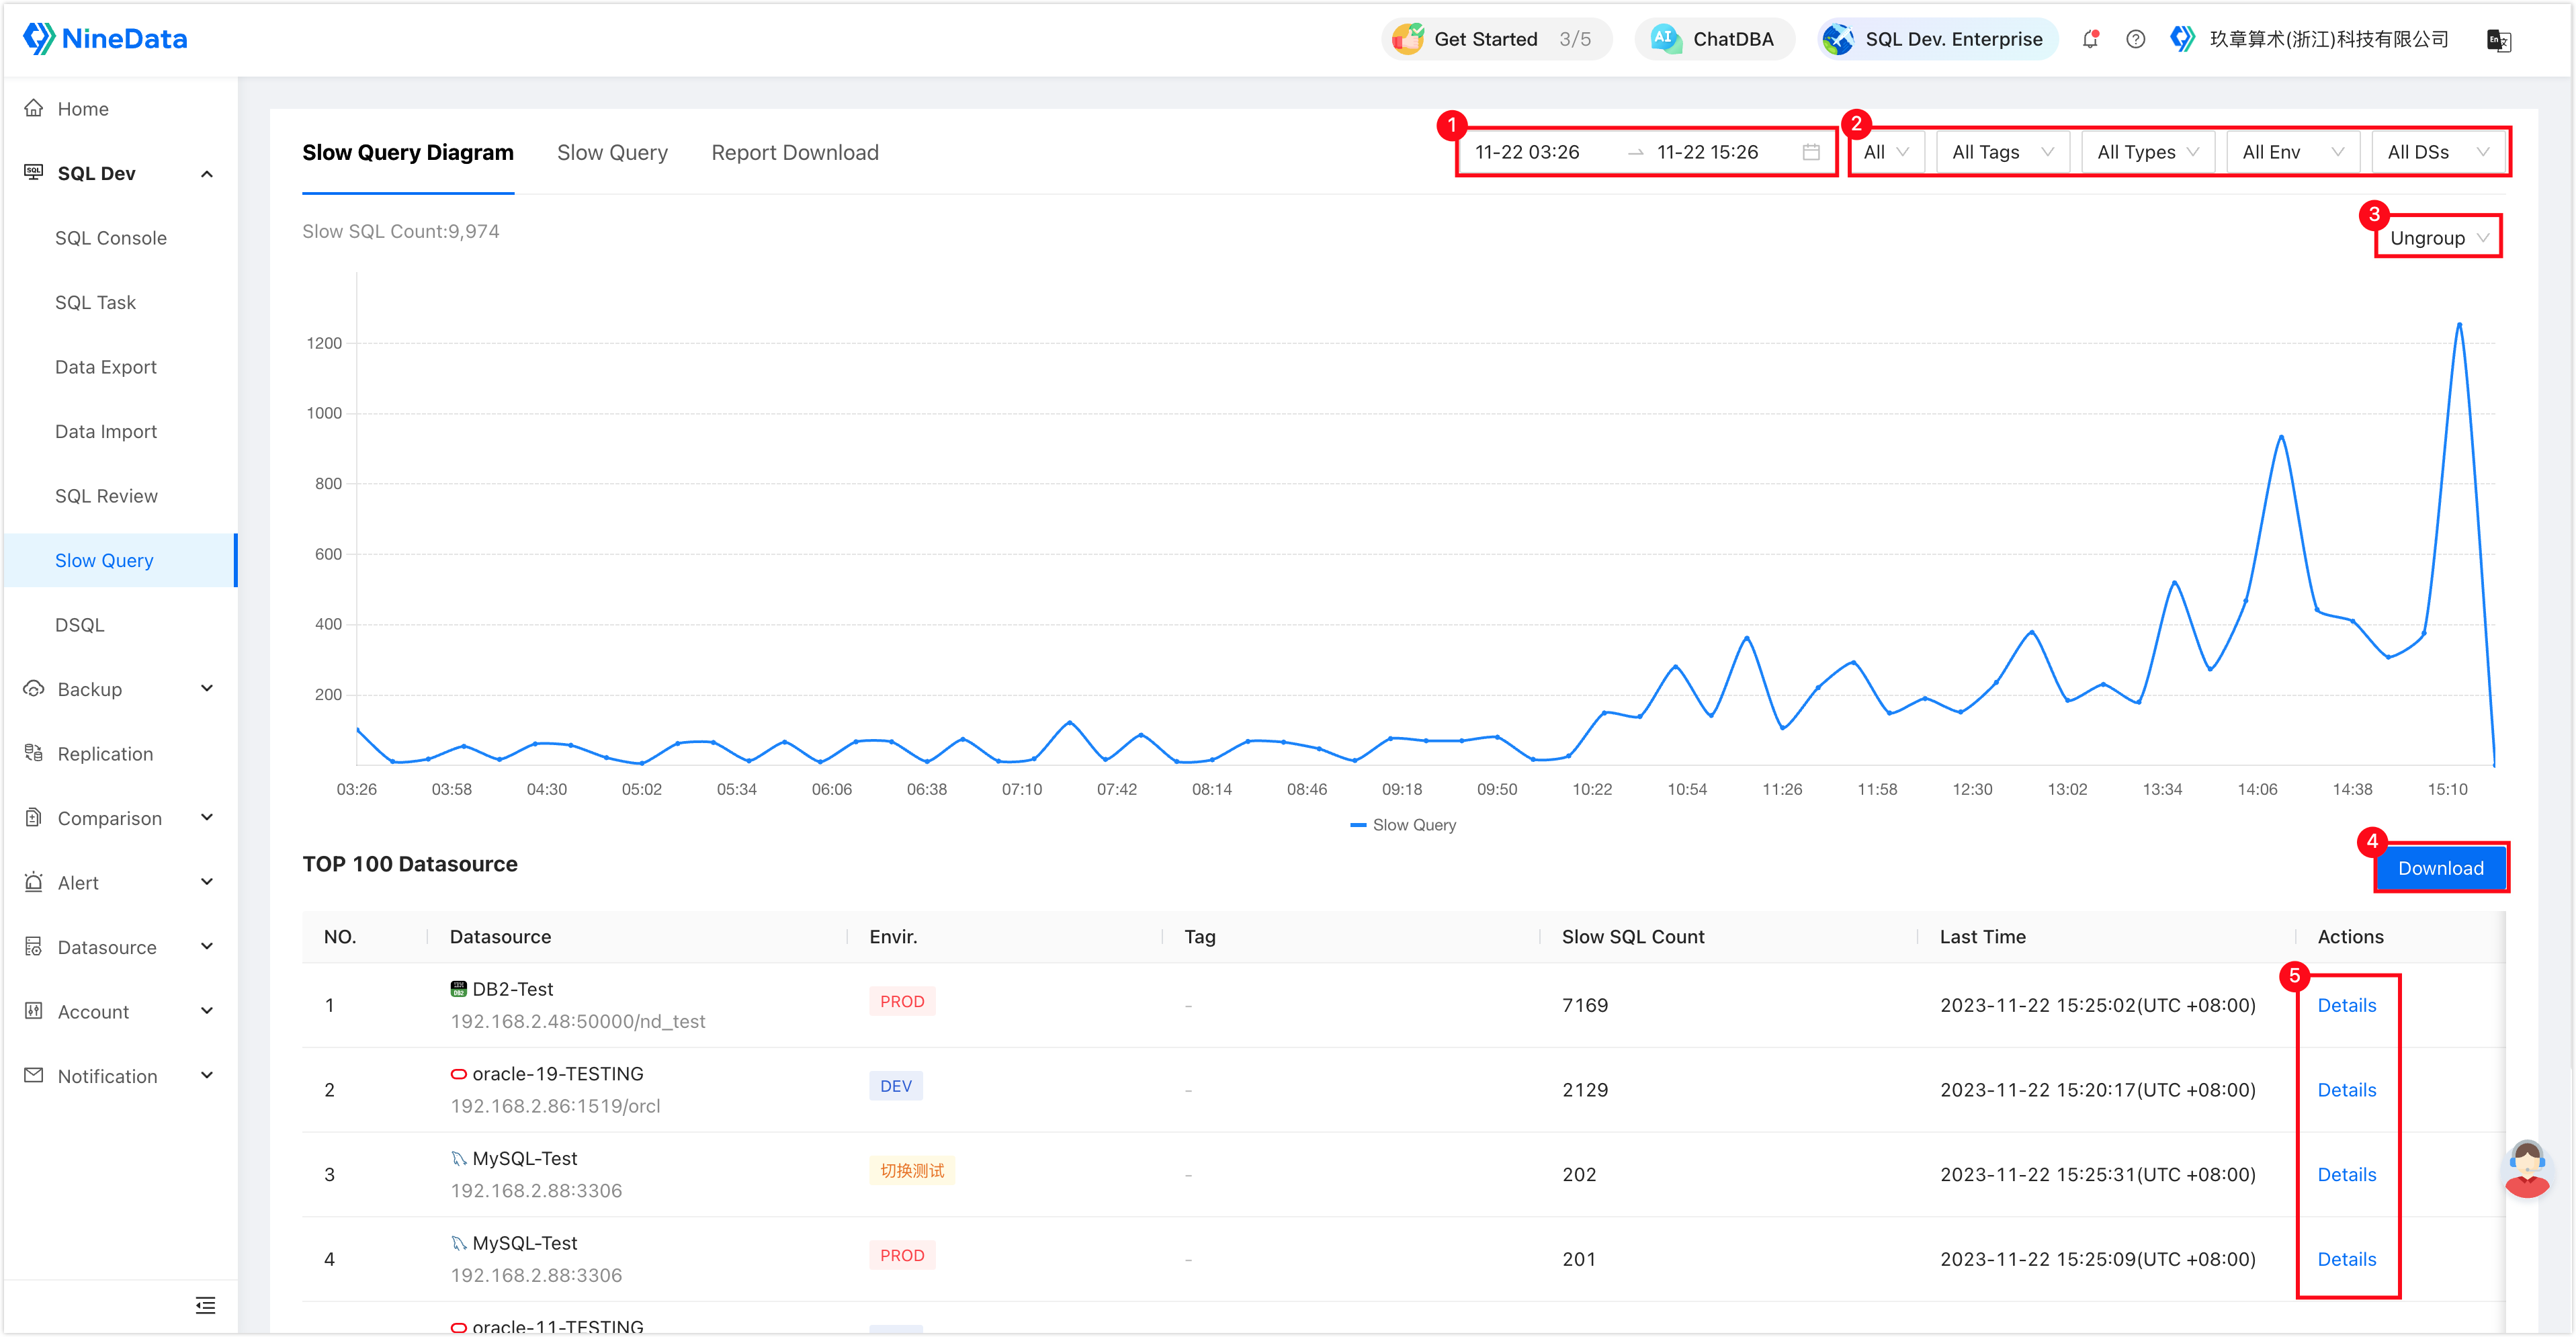Click Details for DB2-Test datasource
Viewport: 2576px width, 1337px height.
[x=2346, y=1003]
